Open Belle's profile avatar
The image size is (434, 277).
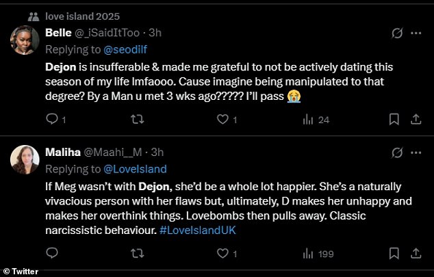coord(25,40)
